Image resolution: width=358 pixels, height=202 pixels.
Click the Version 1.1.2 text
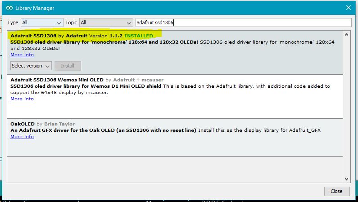pos(106,36)
